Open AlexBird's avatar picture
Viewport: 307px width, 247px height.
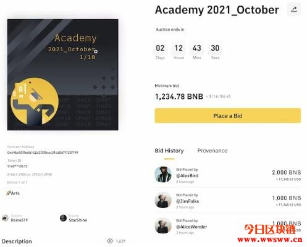tap(163, 175)
